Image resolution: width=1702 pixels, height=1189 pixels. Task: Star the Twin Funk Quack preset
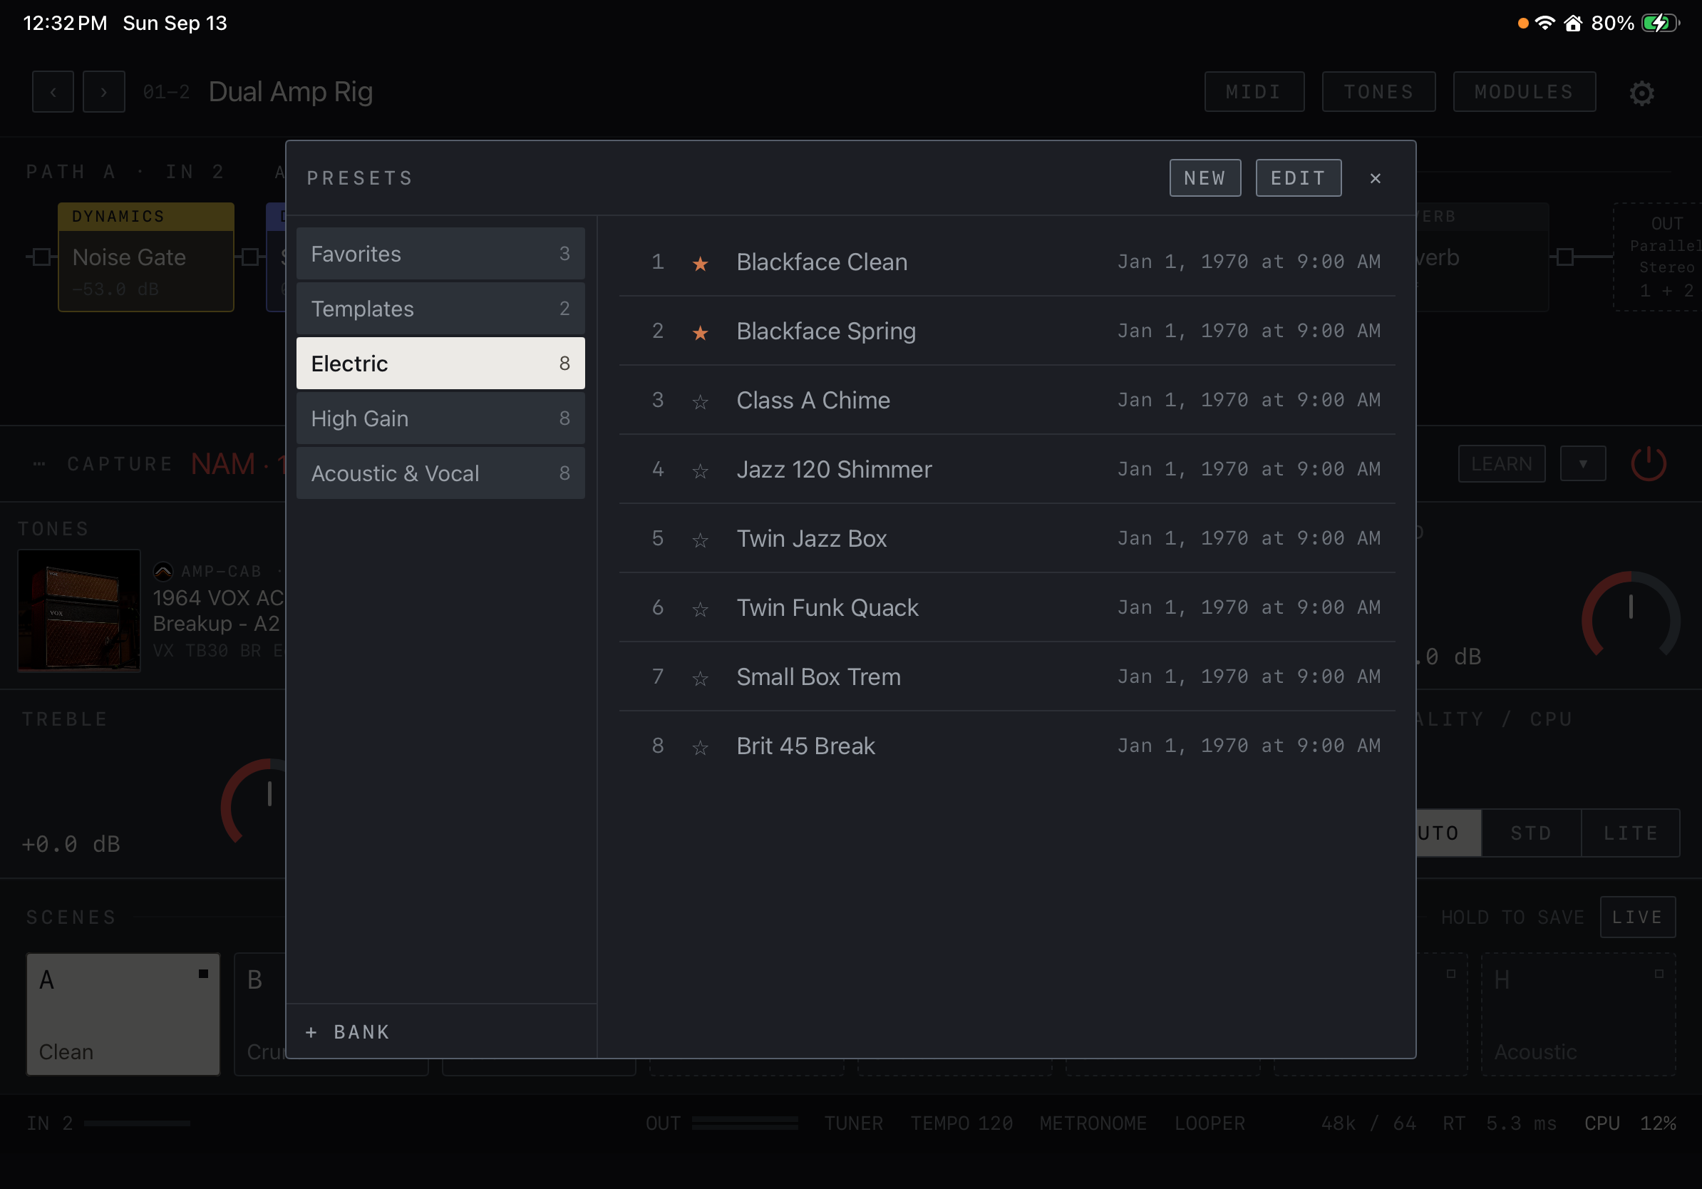tap(700, 609)
